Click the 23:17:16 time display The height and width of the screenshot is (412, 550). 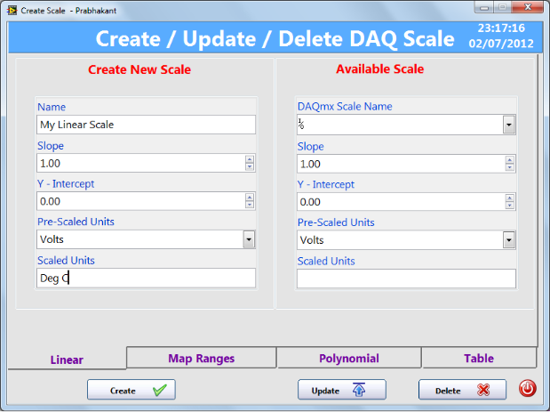point(501,28)
